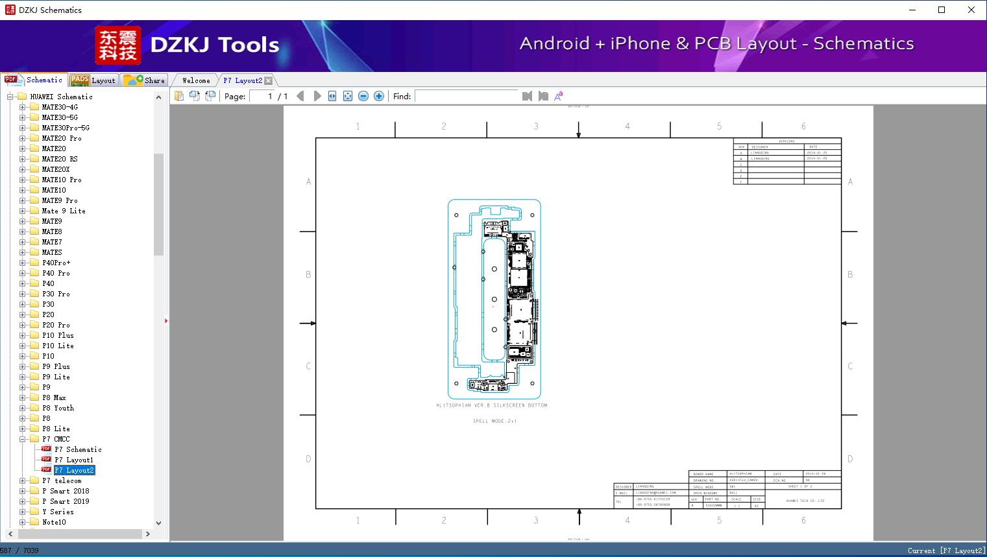Select the P9 Plus folder
The image size is (987, 557).
click(x=56, y=366)
